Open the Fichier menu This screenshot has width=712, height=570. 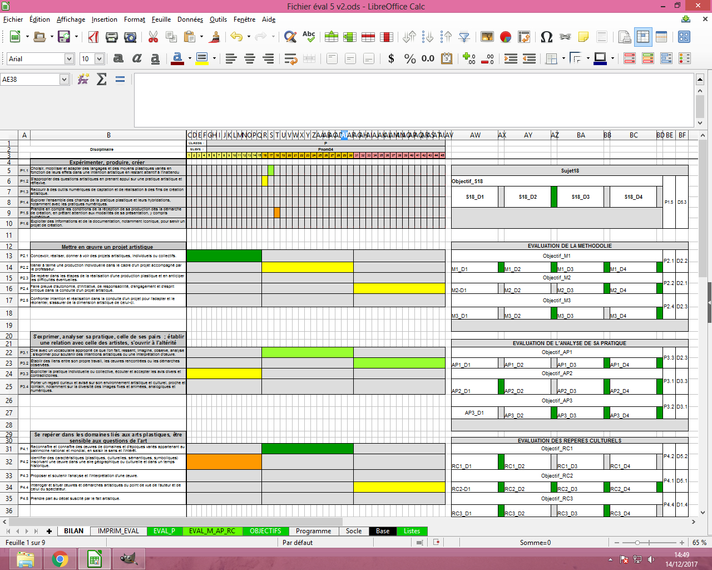tap(13, 19)
